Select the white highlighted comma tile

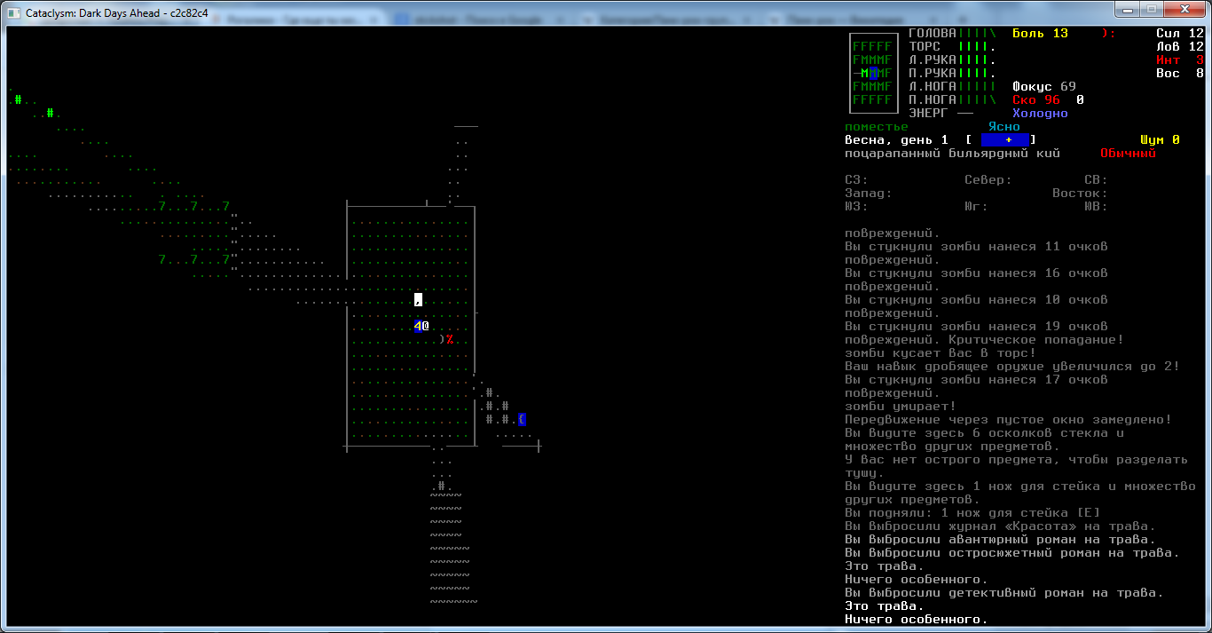tap(418, 299)
